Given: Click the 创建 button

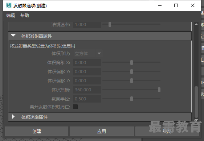Looking at the screenshot, I should 37,131.
